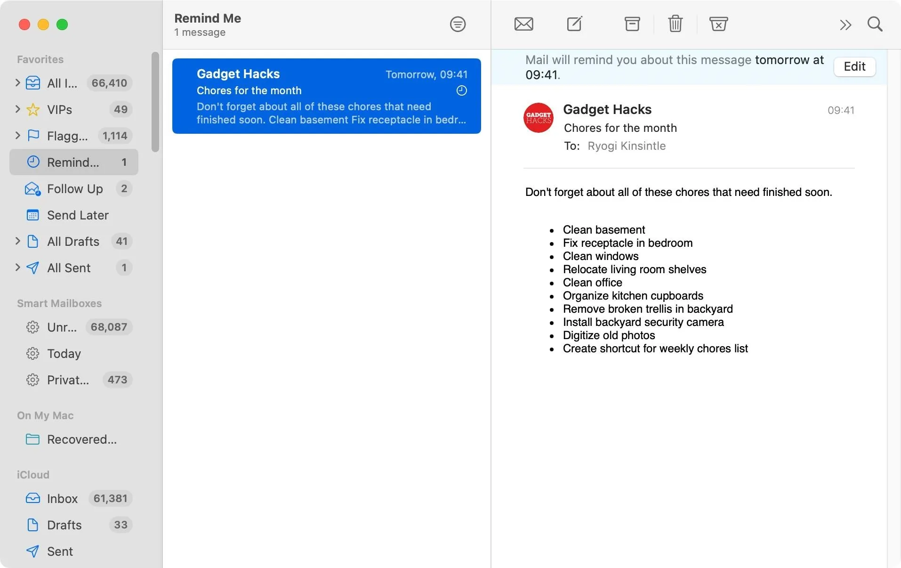The width and height of the screenshot is (901, 568).
Task: Click reminder clock icon in message row
Action: (x=462, y=90)
